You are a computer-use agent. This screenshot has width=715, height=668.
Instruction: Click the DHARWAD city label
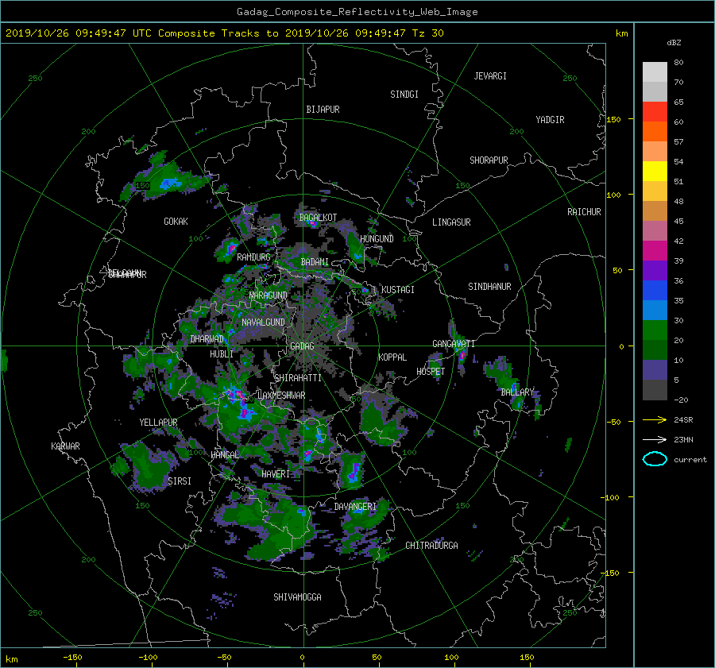(x=207, y=339)
